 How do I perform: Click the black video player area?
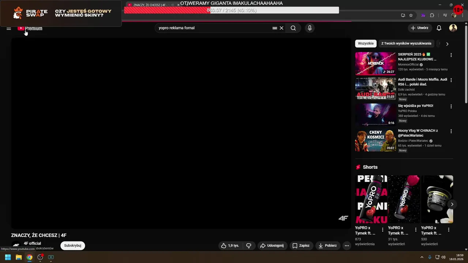[181, 133]
